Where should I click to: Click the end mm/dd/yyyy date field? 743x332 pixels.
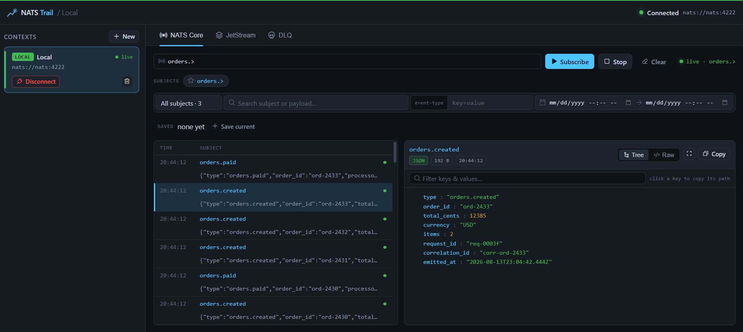pos(680,103)
